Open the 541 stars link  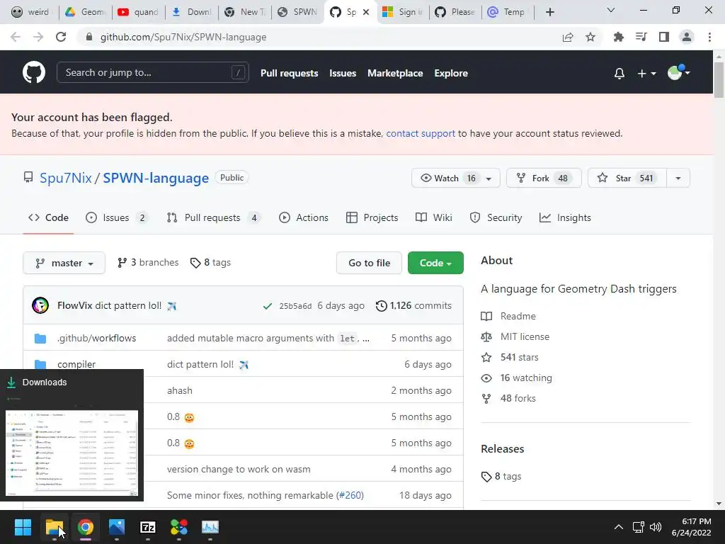[x=510, y=357]
